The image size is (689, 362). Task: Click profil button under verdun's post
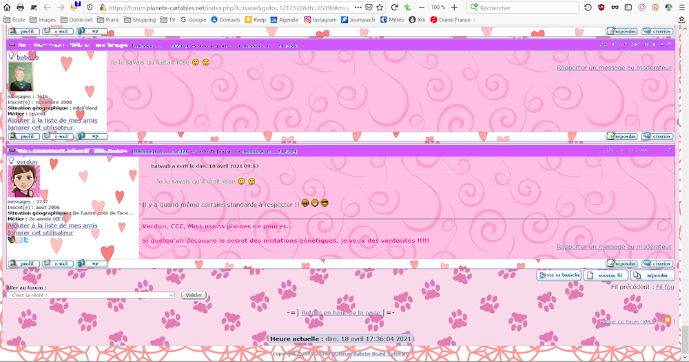coord(24,263)
